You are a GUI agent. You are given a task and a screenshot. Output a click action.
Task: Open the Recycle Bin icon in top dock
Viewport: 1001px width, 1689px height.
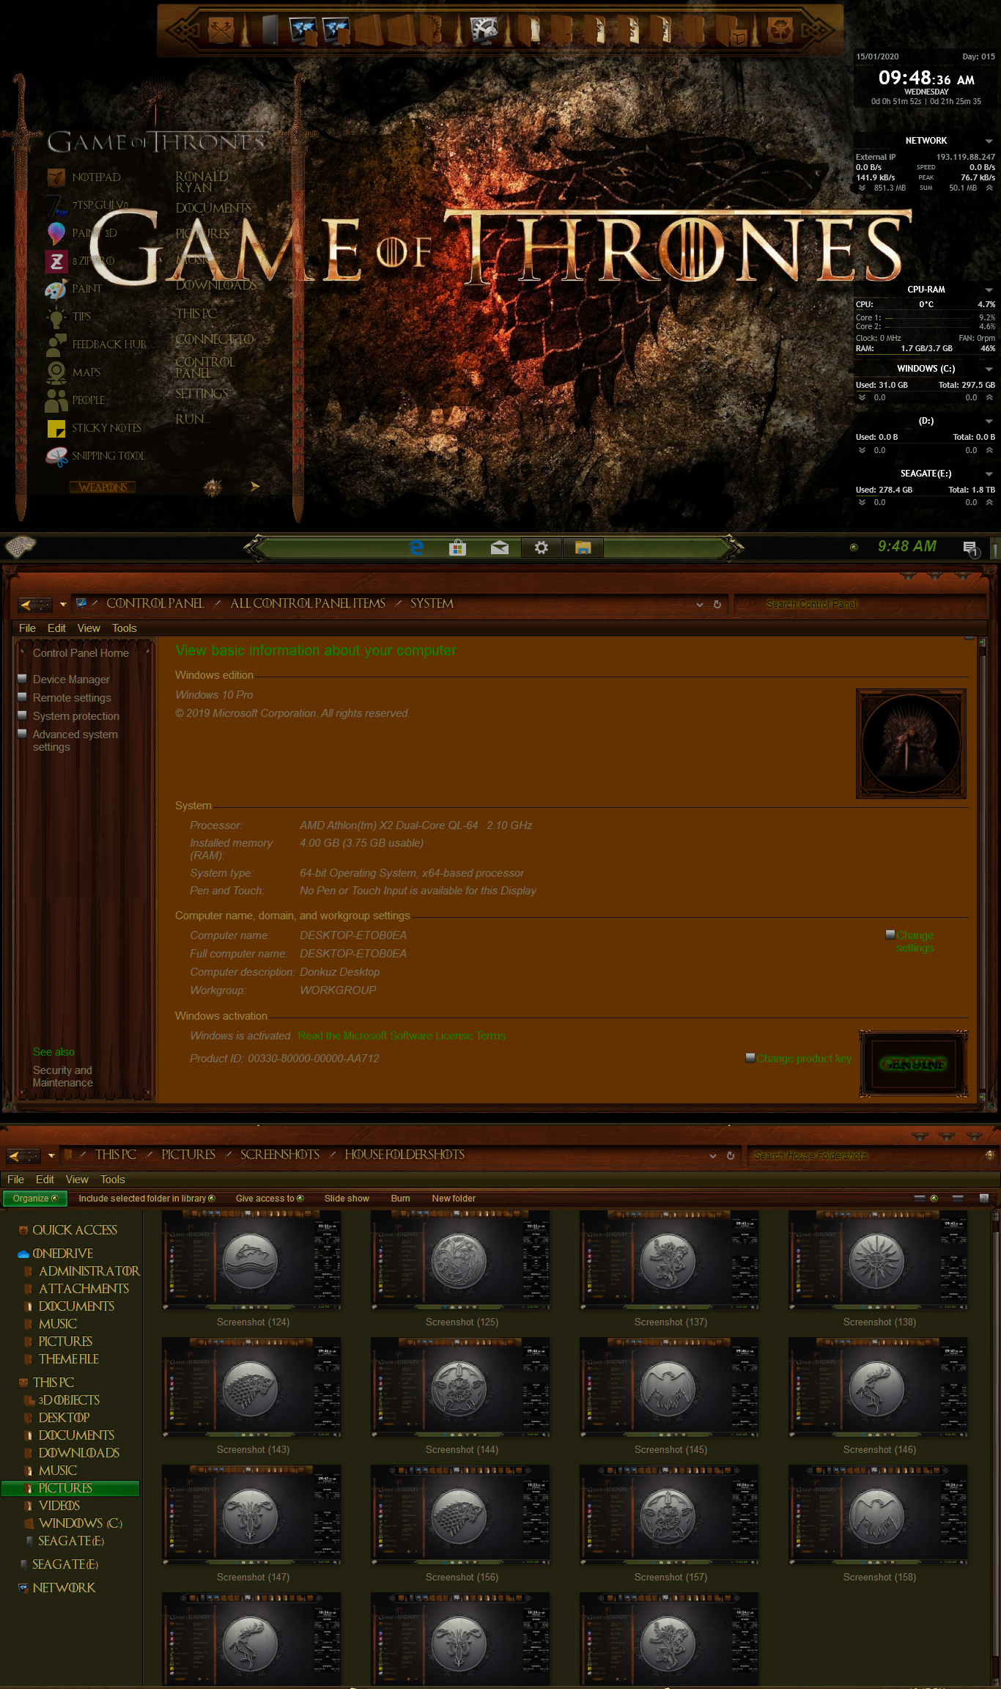tap(780, 30)
